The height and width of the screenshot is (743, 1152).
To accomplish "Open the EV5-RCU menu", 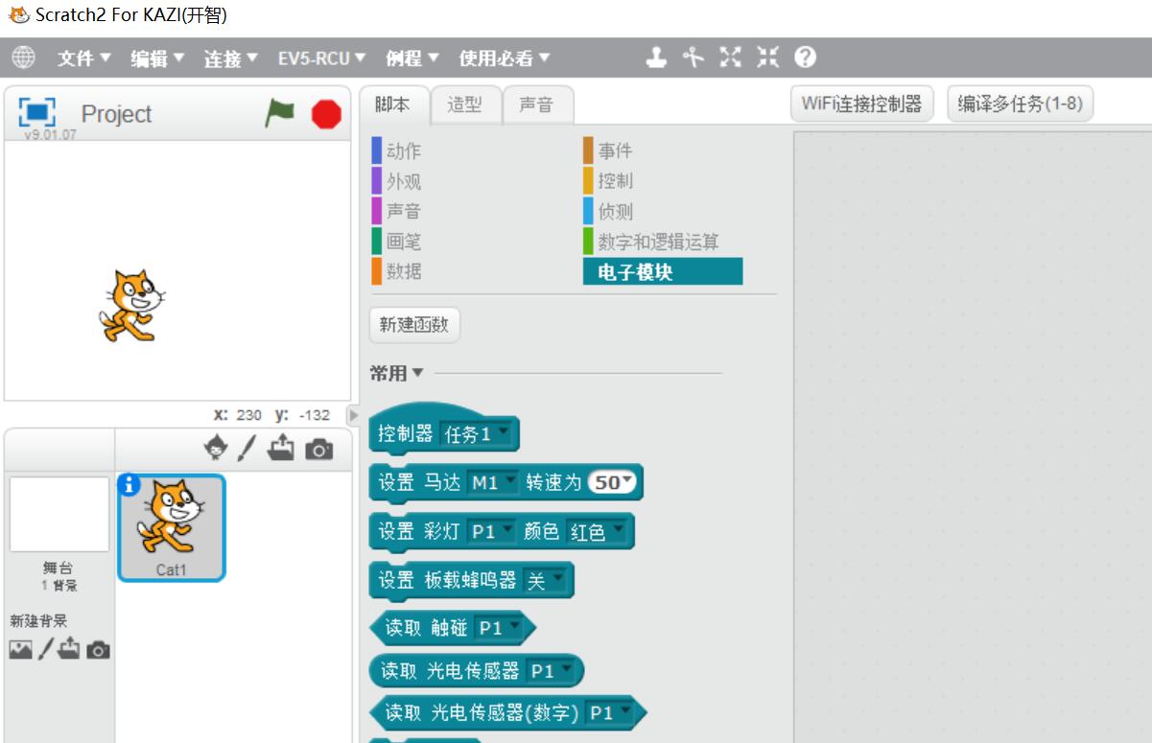I will tap(322, 58).
